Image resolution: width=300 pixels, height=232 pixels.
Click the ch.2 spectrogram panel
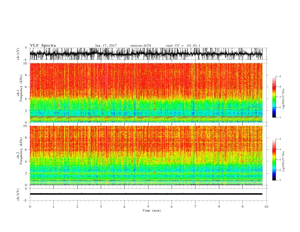point(146,155)
